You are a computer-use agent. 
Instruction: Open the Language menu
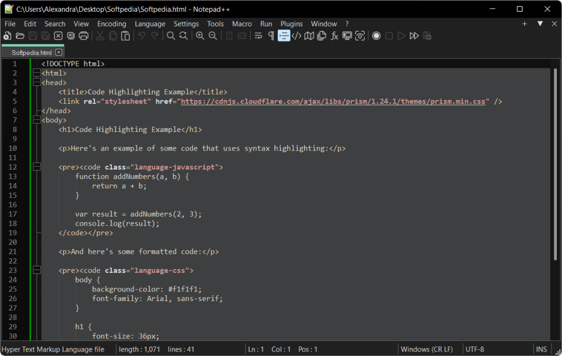pos(149,24)
